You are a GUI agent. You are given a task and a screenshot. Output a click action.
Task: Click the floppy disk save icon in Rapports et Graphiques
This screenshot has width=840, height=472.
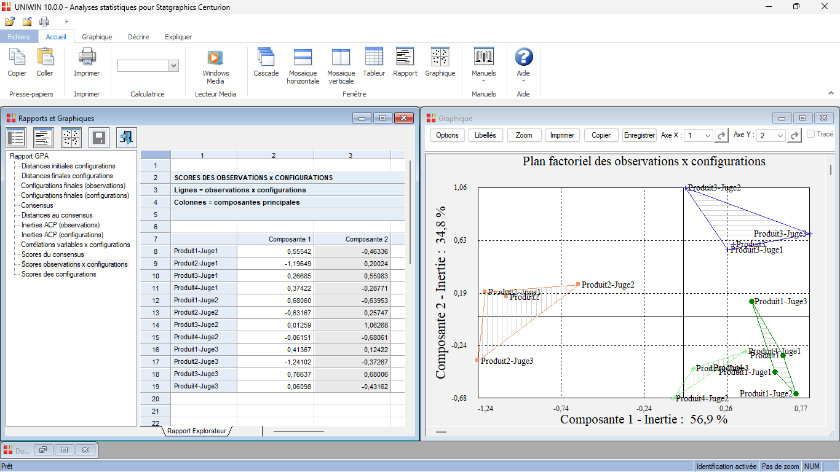(99, 138)
